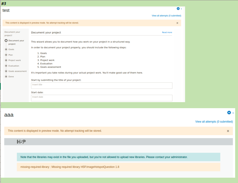Go to the Done step in sidebar

10,77
